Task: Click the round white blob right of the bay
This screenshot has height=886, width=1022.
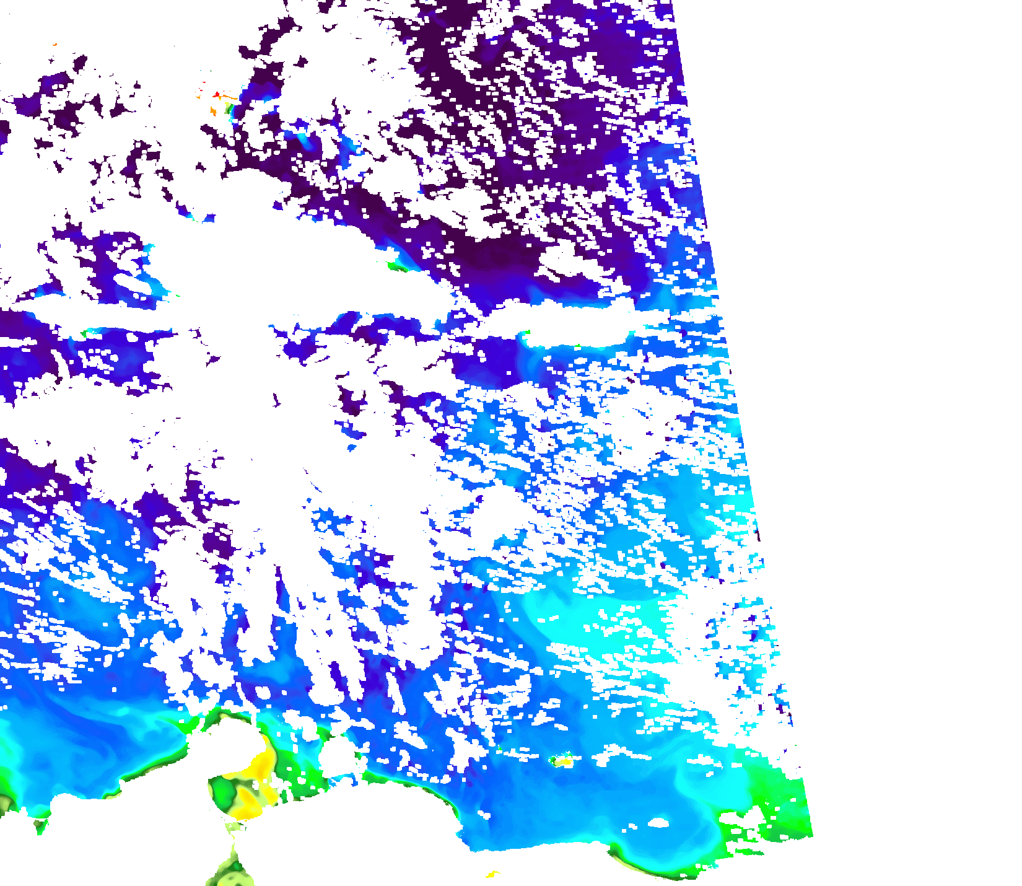Action: tap(338, 757)
